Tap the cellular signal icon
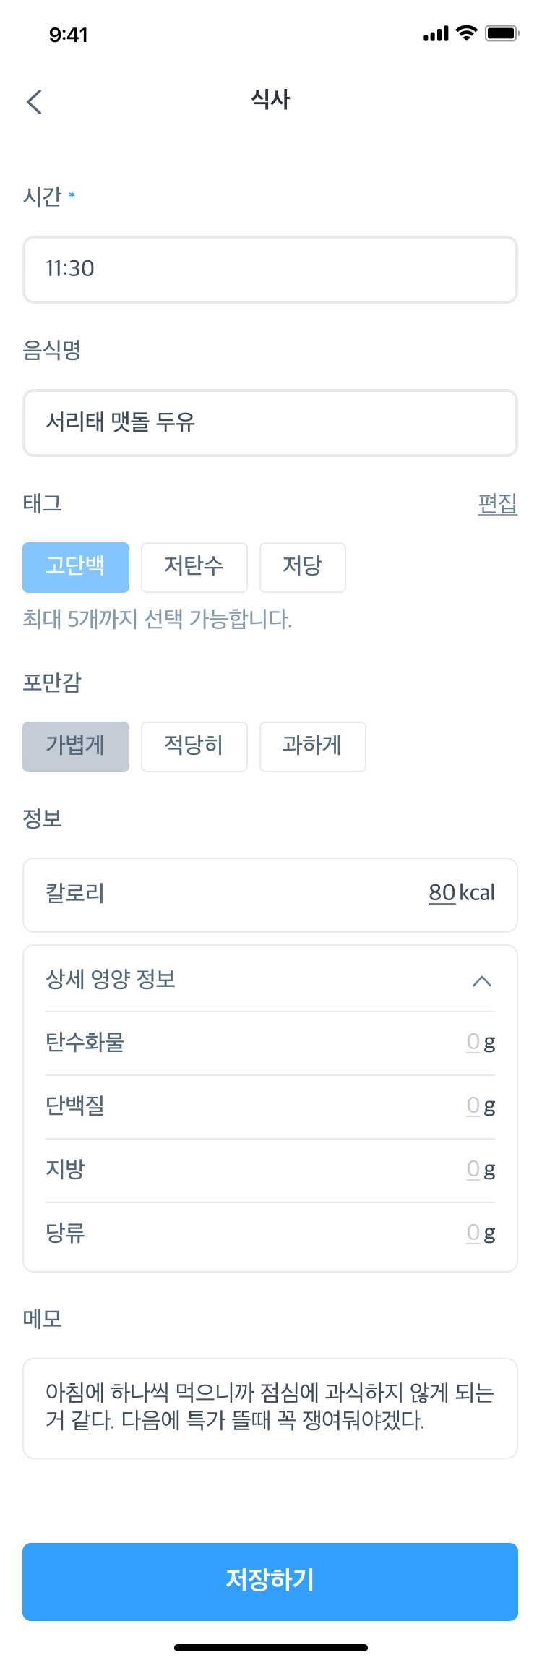The width and height of the screenshot is (542, 1663). (436, 34)
